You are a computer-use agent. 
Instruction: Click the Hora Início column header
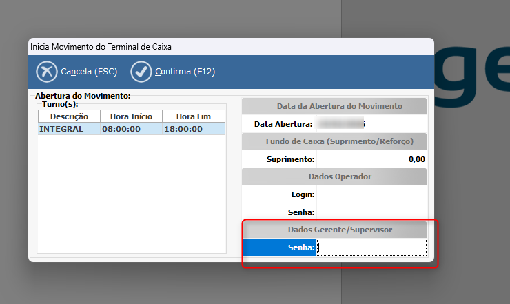click(x=131, y=116)
